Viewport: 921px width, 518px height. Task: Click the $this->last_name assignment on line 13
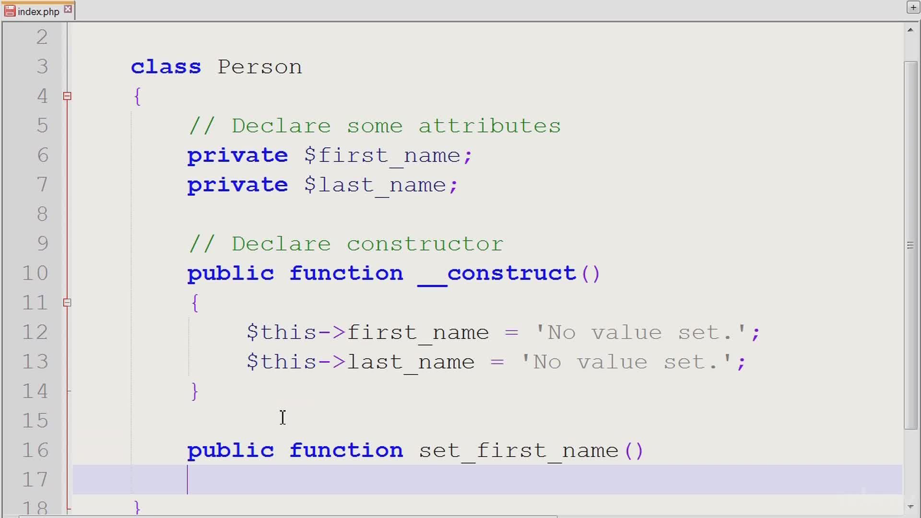pyautogui.click(x=360, y=362)
